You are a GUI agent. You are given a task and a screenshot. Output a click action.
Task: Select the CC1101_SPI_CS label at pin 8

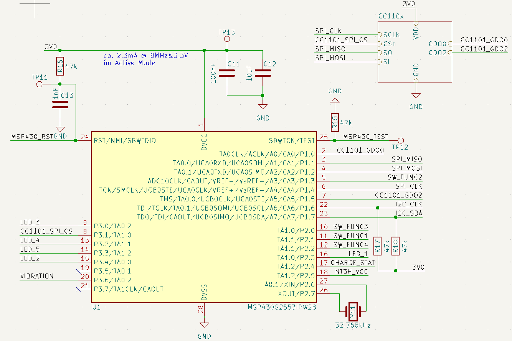pos(46,231)
